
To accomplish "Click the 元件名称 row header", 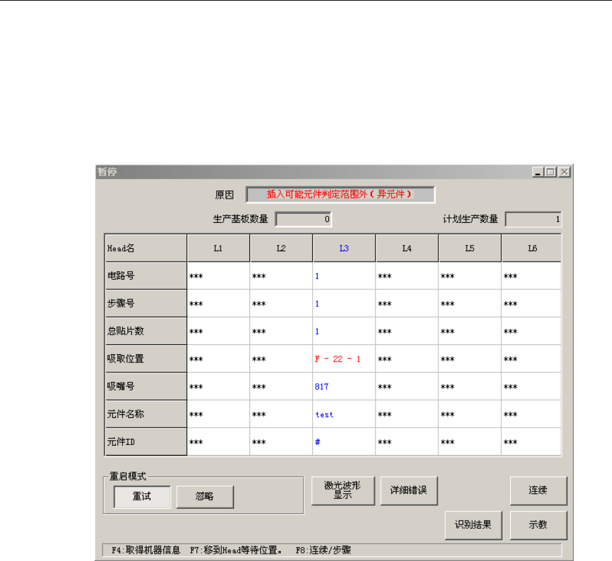I will 146,415.
